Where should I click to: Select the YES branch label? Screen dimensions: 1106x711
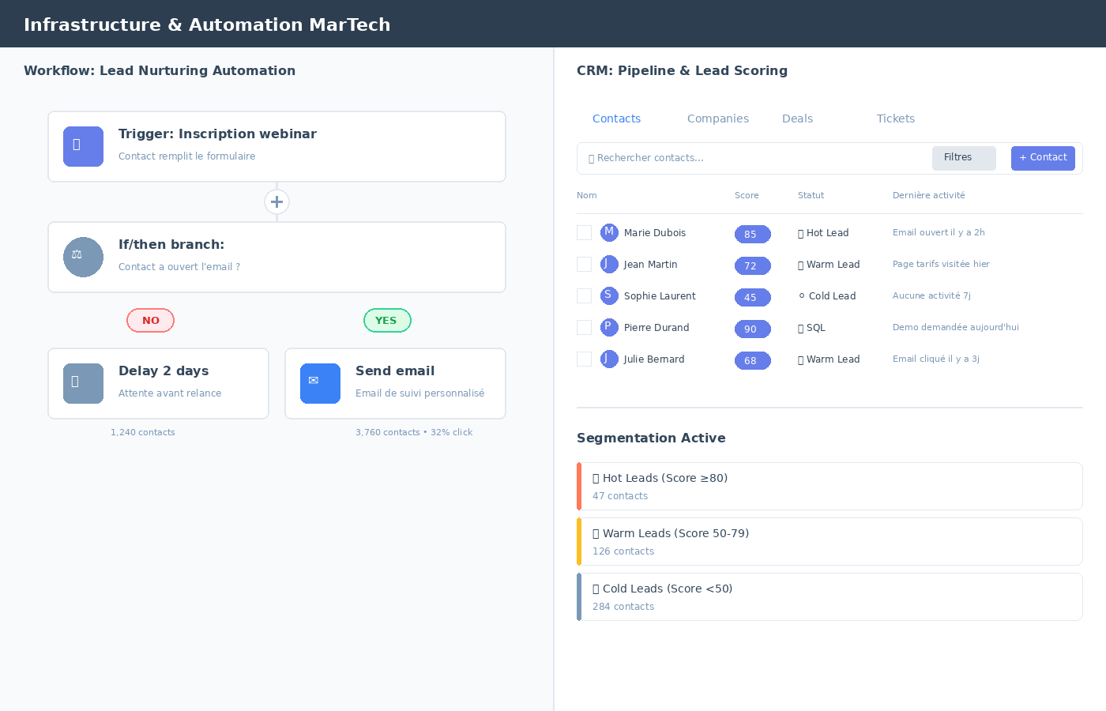tap(386, 320)
